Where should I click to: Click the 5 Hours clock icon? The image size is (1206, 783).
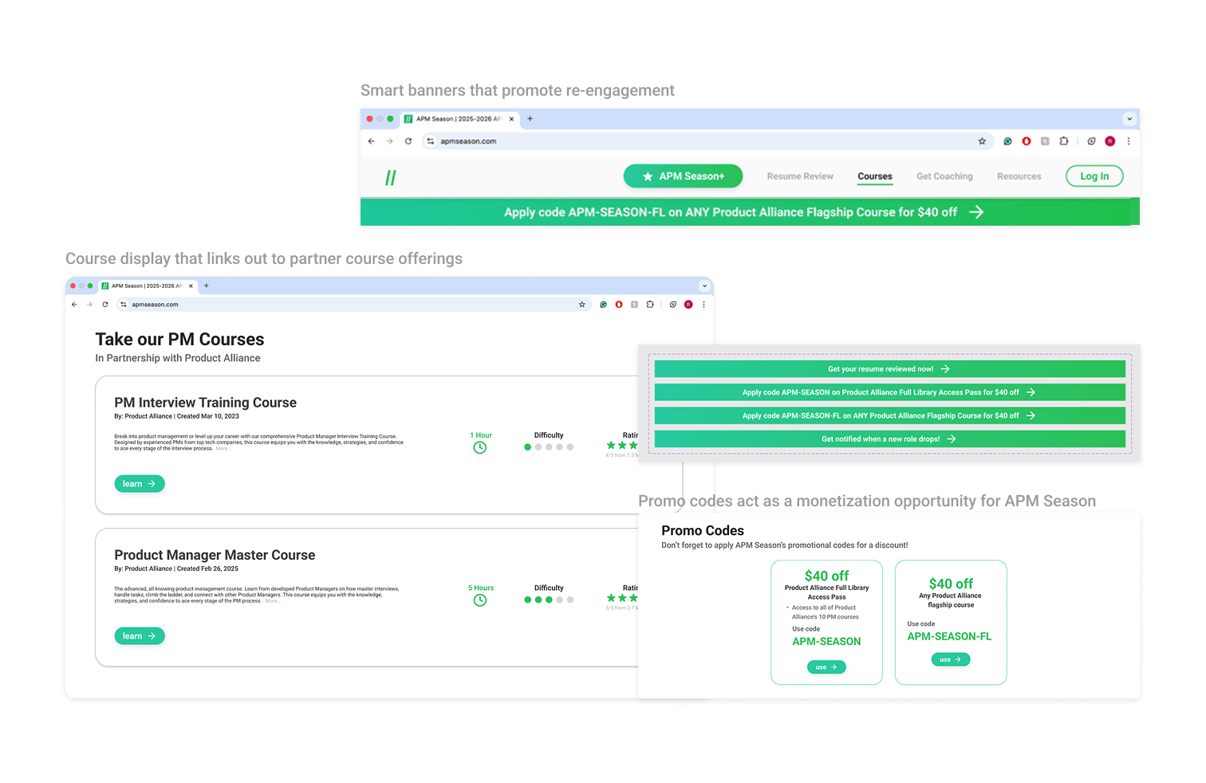[480, 600]
